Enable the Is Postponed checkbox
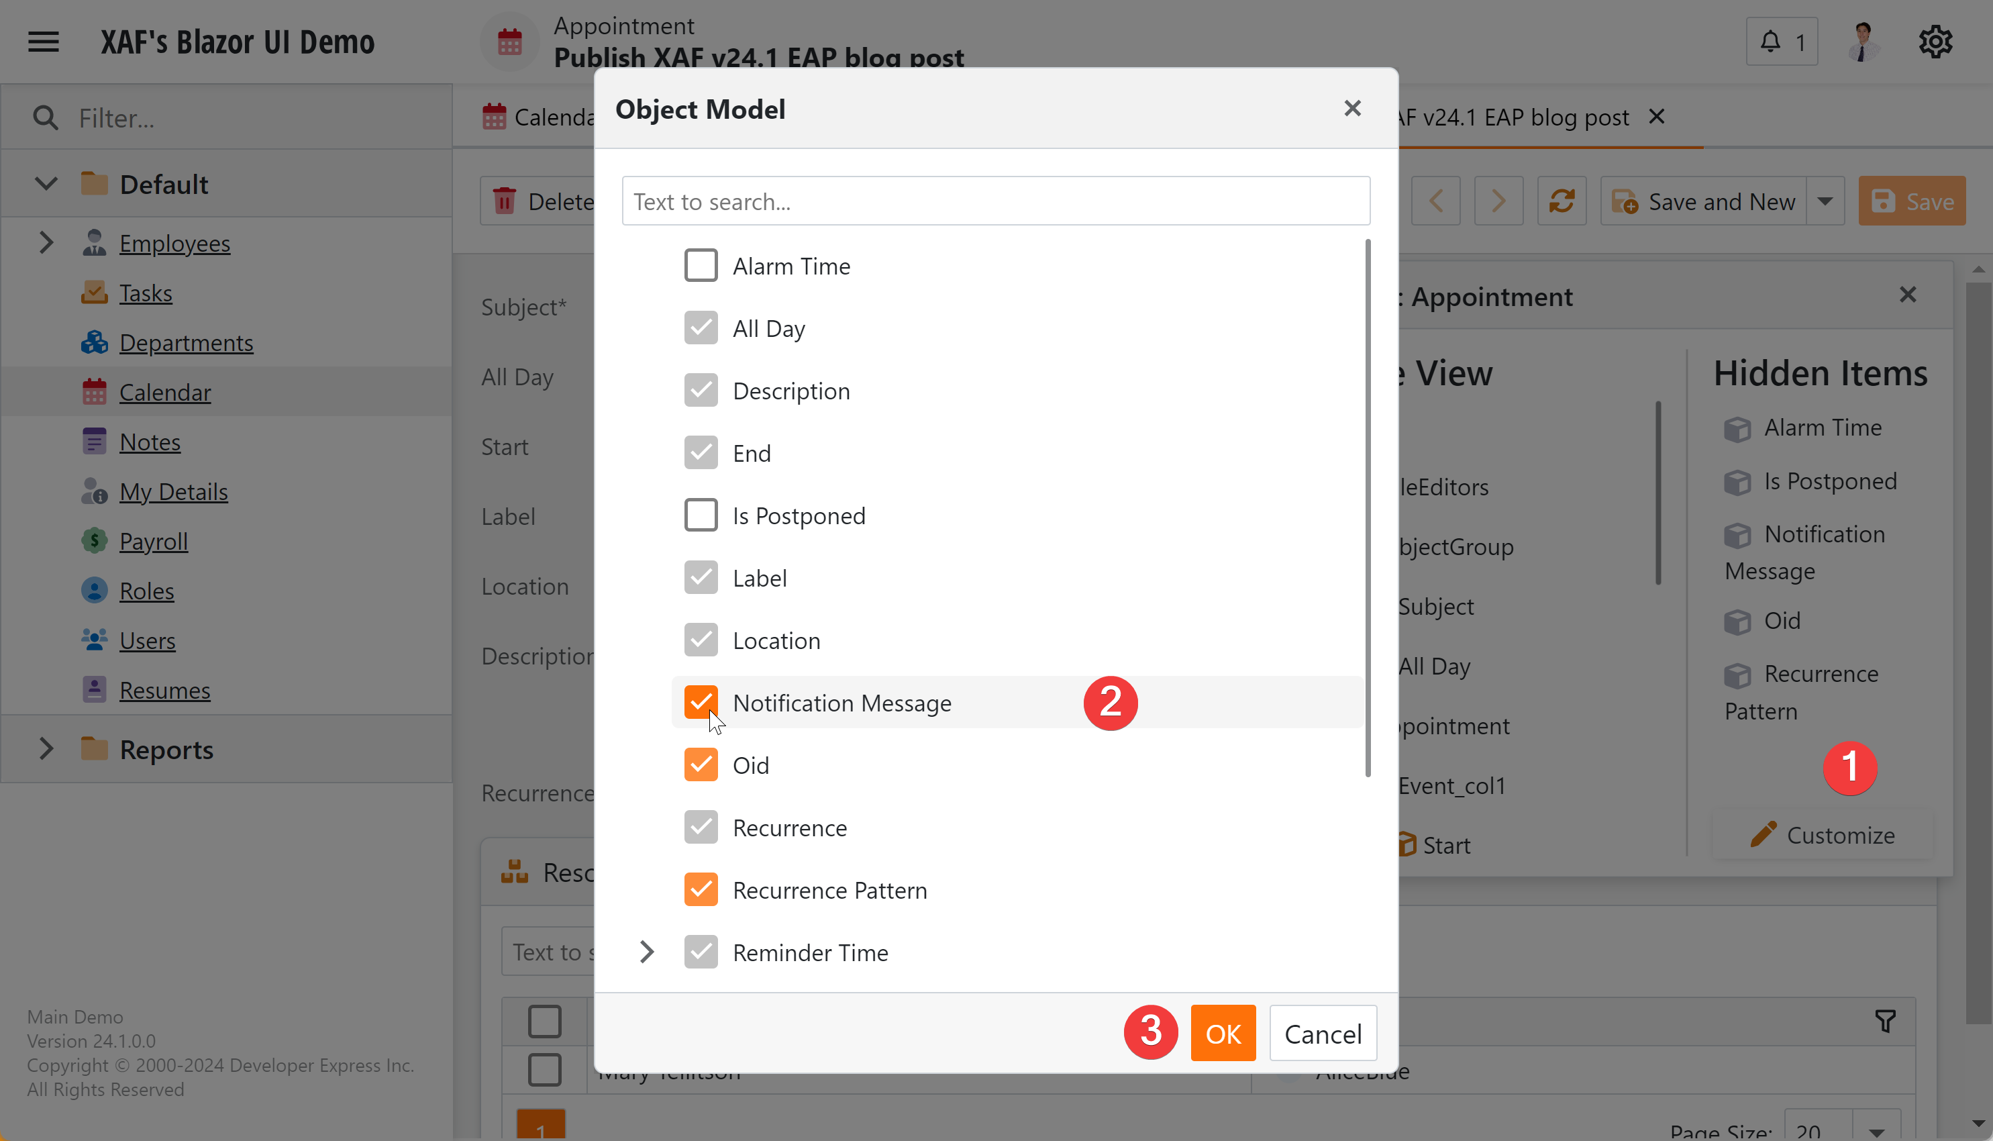The image size is (1993, 1141). (700, 515)
